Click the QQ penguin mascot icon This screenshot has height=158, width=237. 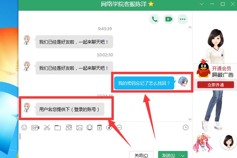[x=203, y=69]
